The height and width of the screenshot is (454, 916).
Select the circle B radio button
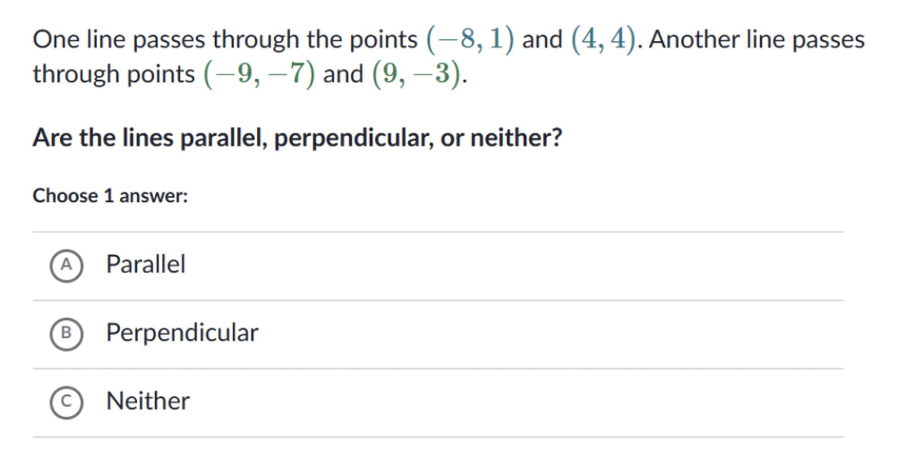[66, 334]
